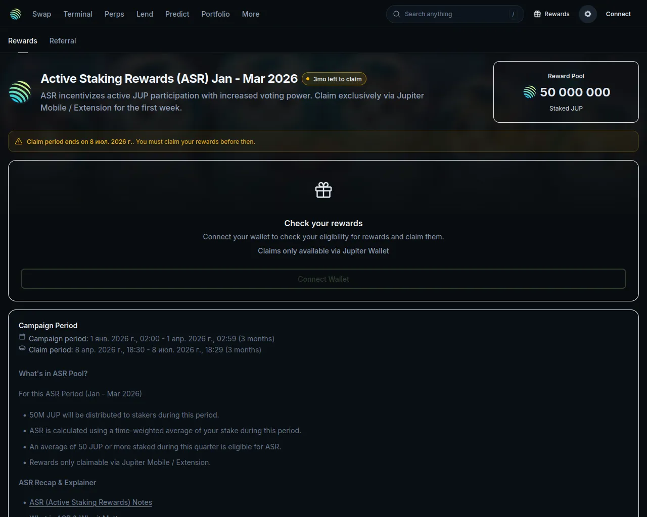
Task: Click the Jupiter logo in the navbar
Action: [x=16, y=14]
